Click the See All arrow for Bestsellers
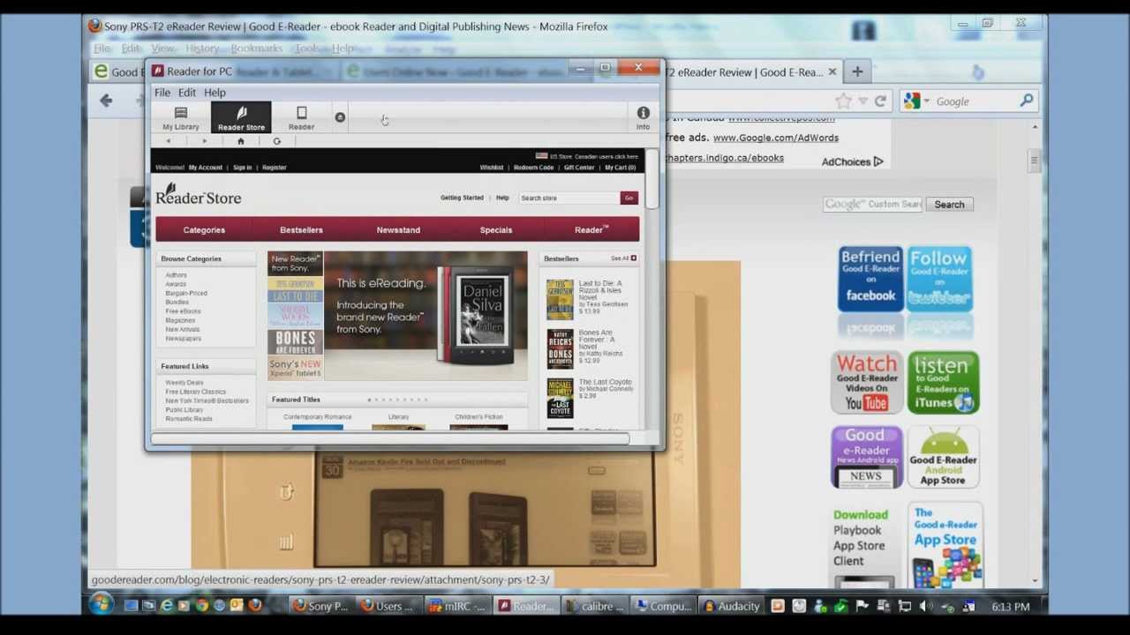 [x=633, y=258]
